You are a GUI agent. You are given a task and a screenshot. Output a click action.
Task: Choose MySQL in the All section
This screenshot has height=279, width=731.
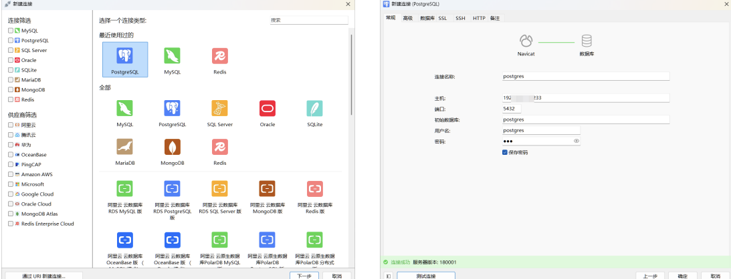124,112
